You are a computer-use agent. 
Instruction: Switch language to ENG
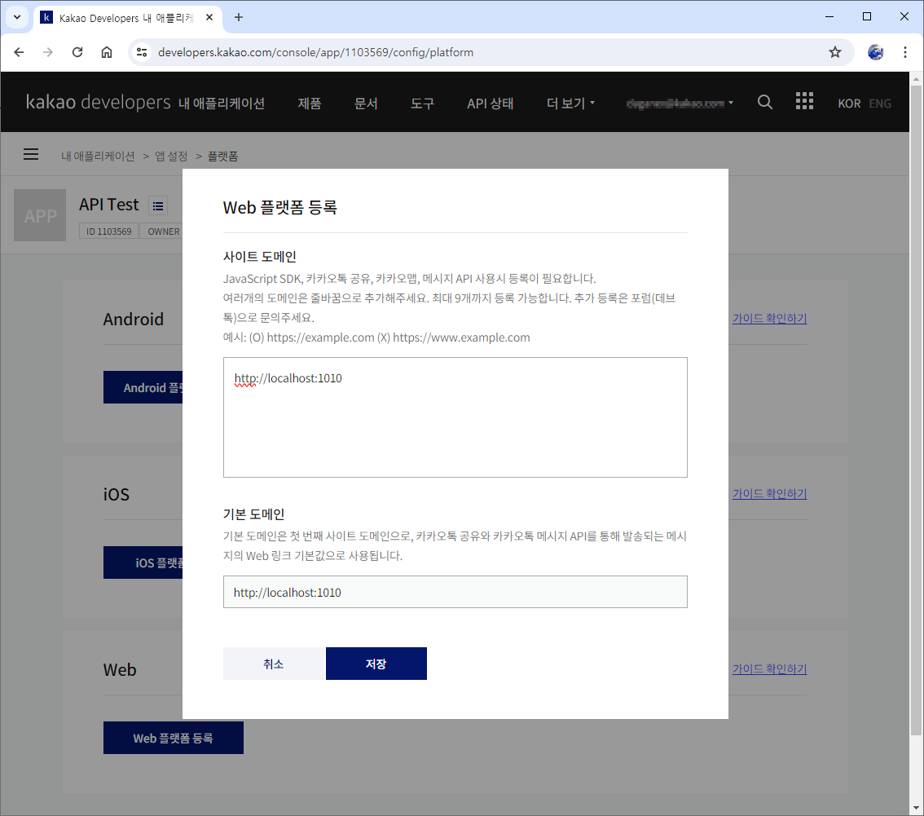(x=880, y=104)
